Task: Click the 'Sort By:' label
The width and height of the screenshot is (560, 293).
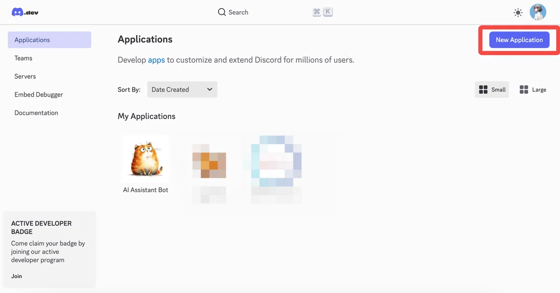Action: 129,90
